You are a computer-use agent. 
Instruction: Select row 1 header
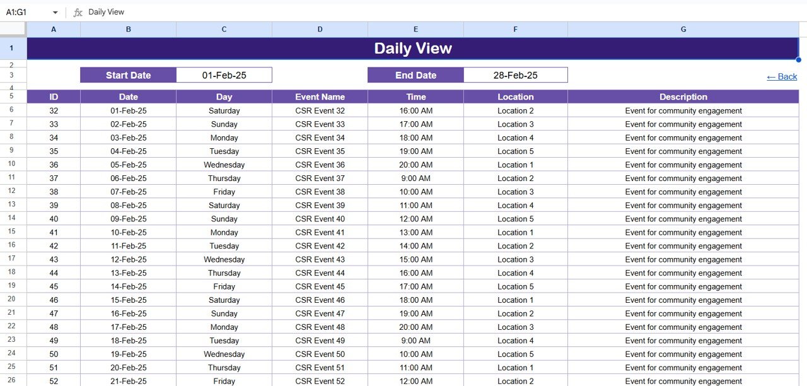click(x=12, y=48)
